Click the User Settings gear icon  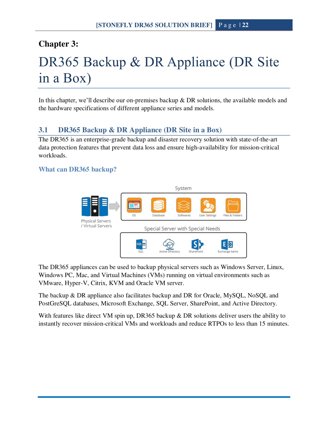[x=208, y=205]
